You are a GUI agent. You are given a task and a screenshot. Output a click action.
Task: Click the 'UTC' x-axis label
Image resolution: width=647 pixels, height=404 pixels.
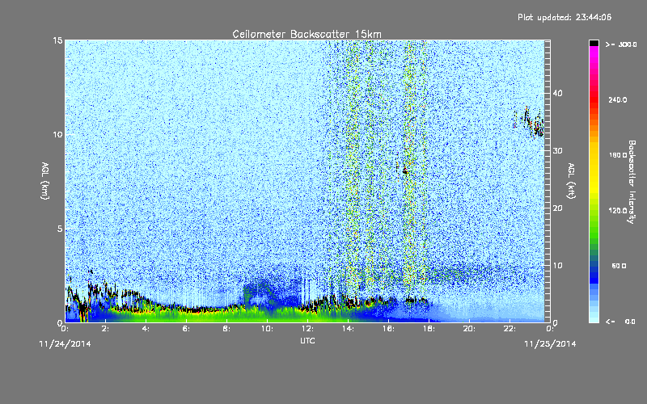(x=307, y=340)
